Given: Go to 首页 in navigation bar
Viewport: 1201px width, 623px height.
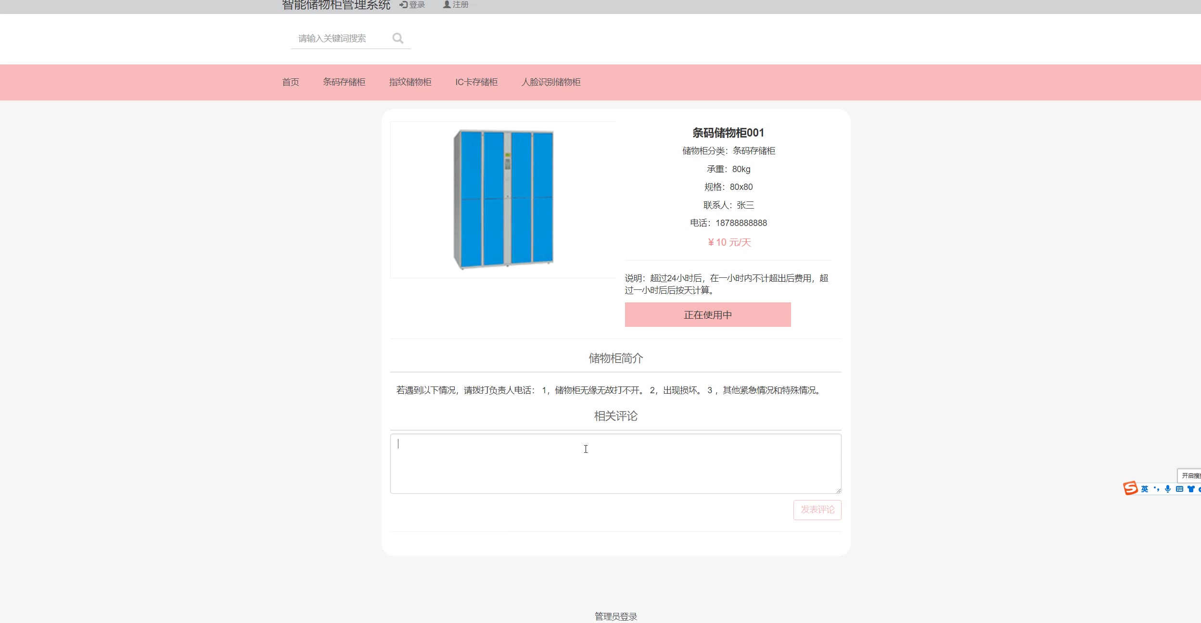Looking at the screenshot, I should [x=291, y=82].
